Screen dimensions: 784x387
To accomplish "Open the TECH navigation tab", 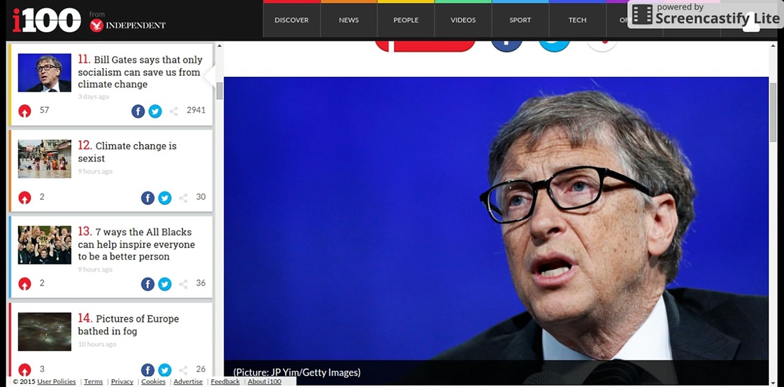I will (x=577, y=20).
